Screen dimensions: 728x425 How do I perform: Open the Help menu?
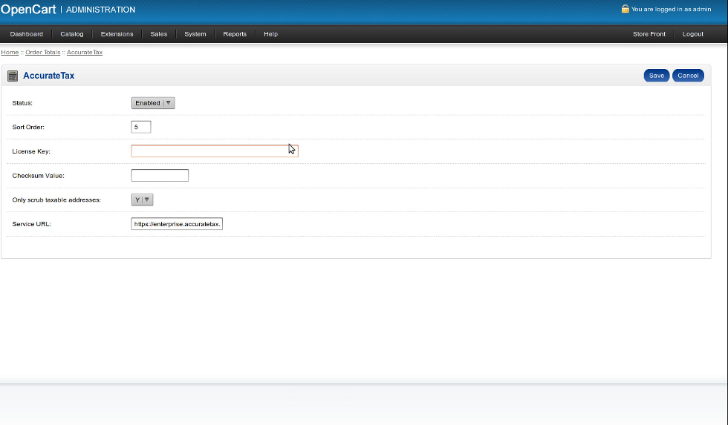tap(270, 34)
